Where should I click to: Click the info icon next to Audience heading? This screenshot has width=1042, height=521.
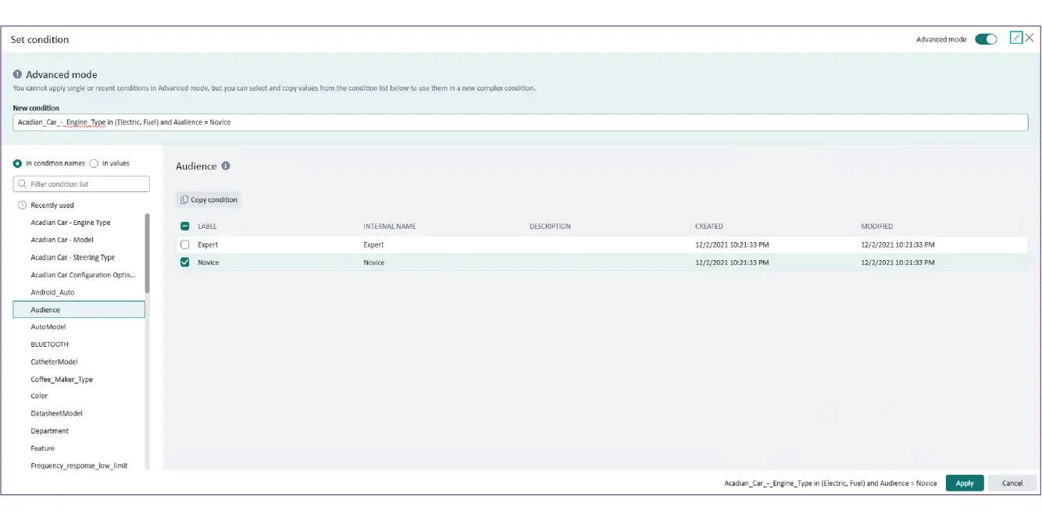tap(226, 166)
